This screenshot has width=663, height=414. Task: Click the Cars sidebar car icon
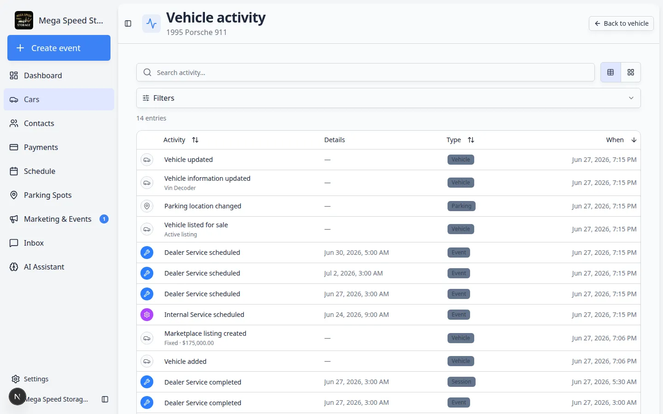14,99
